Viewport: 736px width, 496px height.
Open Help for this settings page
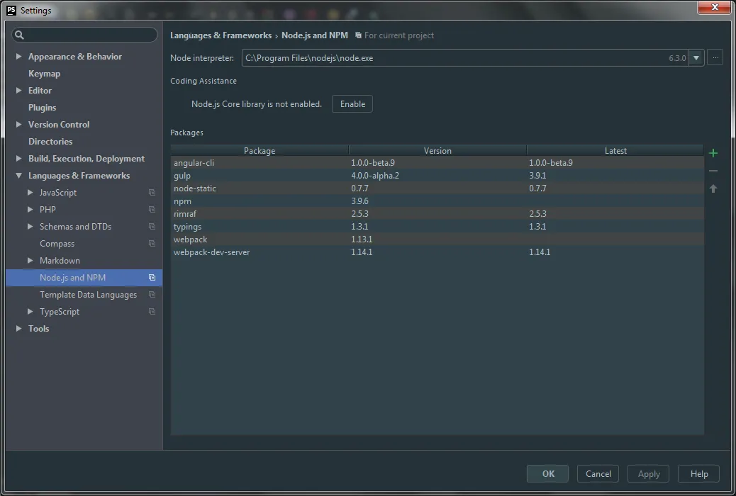click(699, 473)
